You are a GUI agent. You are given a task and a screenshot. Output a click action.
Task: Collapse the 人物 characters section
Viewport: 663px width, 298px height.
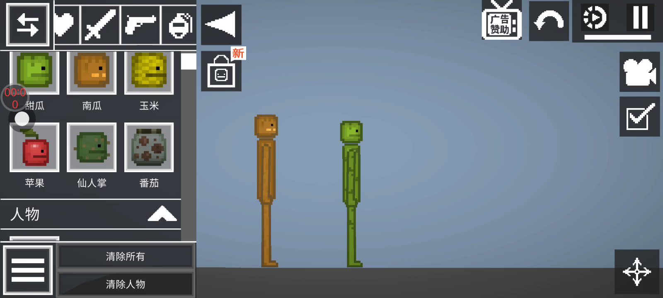(162, 214)
